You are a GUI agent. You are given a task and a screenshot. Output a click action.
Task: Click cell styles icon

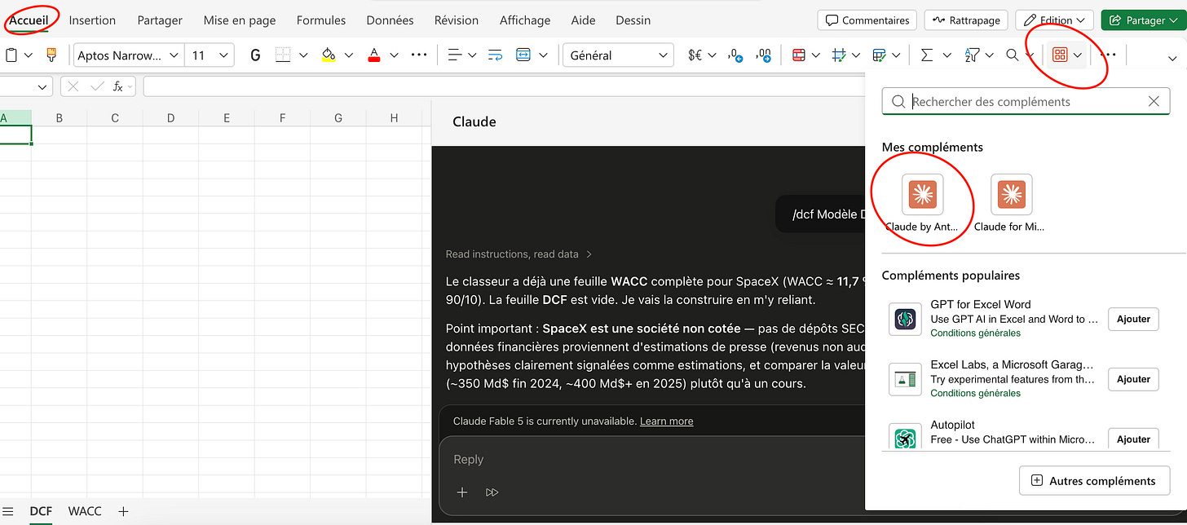(839, 55)
